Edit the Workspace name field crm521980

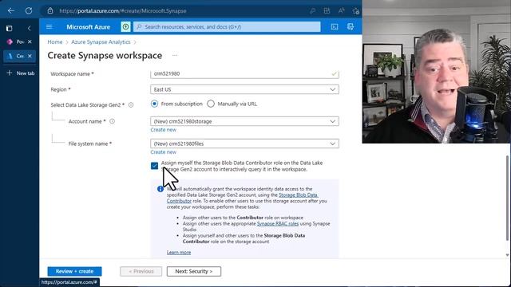tap(244, 74)
